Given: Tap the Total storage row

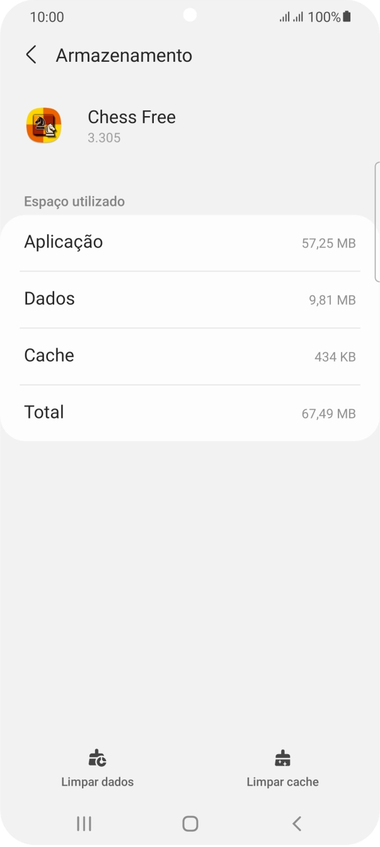Looking at the screenshot, I should [190, 412].
